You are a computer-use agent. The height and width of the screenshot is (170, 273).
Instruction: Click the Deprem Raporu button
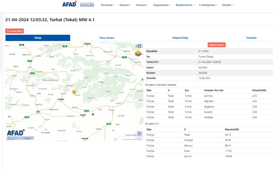[216, 44]
